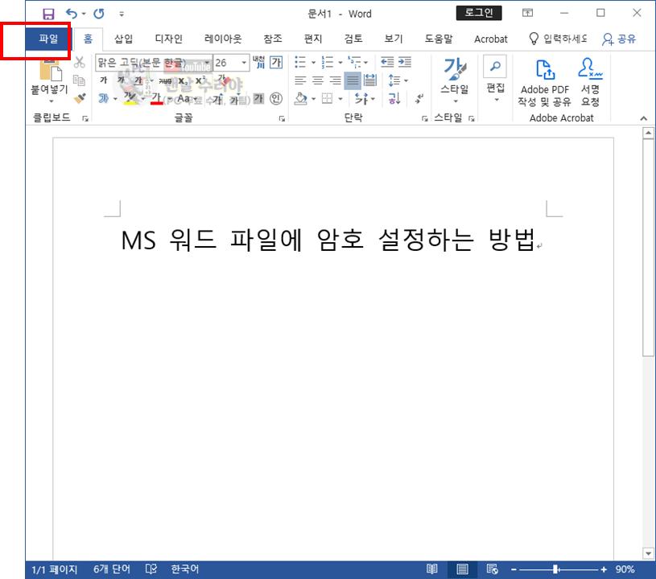Click the 입력하세요 tell-me search box
656x579 pixels.
pyautogui.click(x=559, y=39)
